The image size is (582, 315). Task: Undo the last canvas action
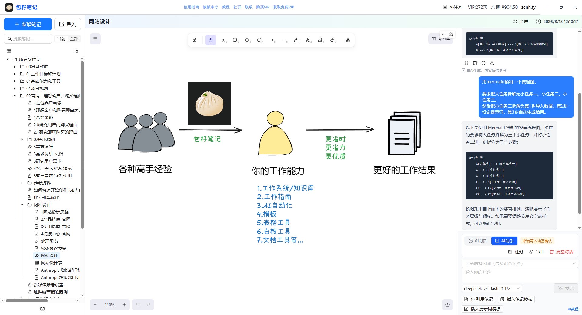pyautogui.click(x=138, y=305)
